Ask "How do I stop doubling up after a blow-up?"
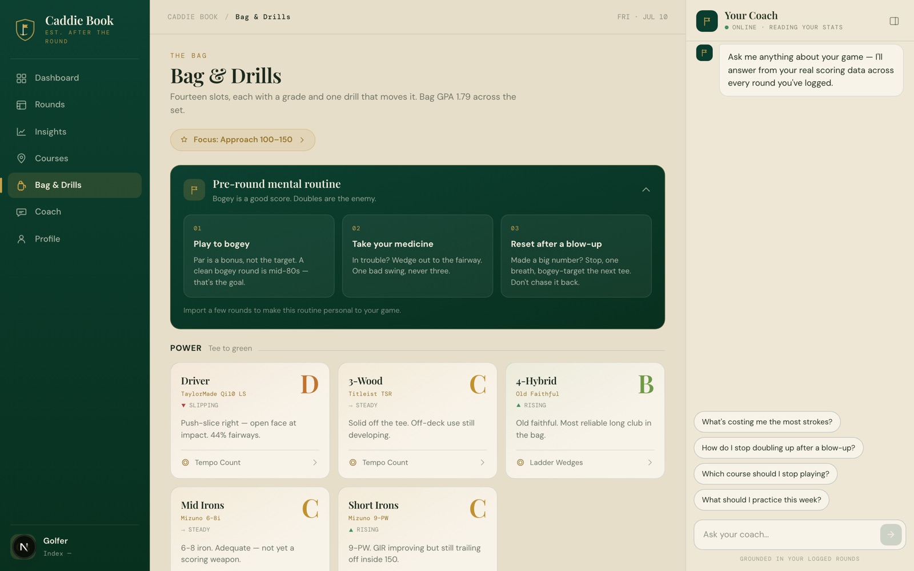Viewport: 914px width, 571px height. 778,448
